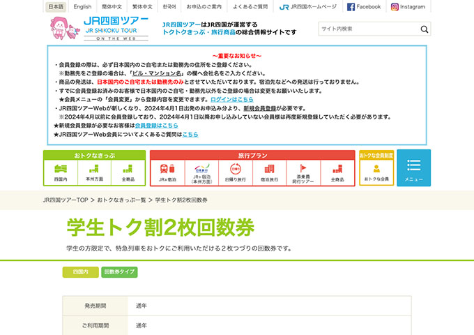
Task: Click the 四国内 tag label
Action: pyautogui.click(x=81, y=272)
